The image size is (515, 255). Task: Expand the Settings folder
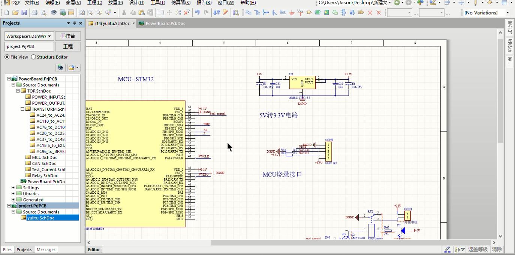tap(13, 188)
